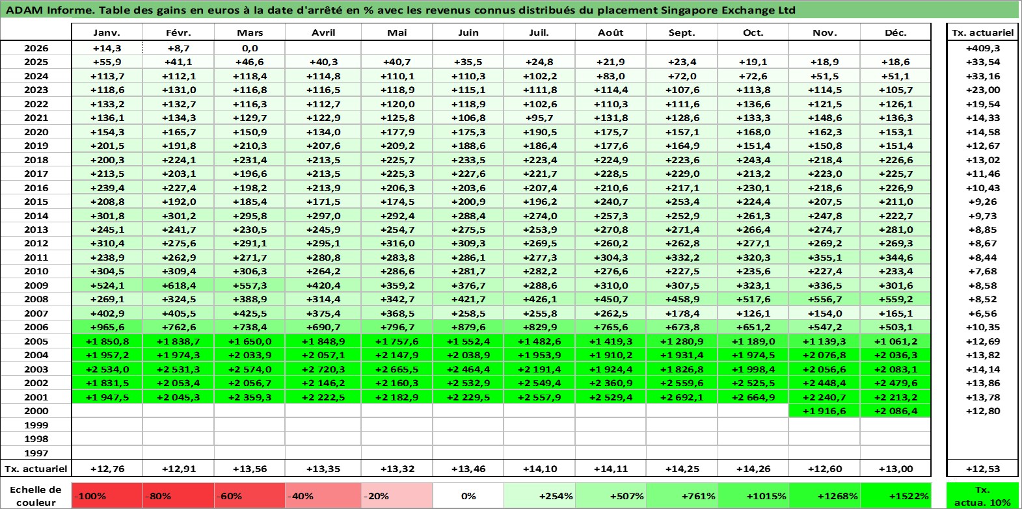
Task: Click the 'Déc.' column header
Action: coord(895,33)
